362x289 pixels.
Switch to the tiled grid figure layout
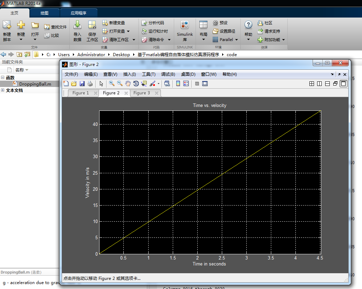point(312,83)
